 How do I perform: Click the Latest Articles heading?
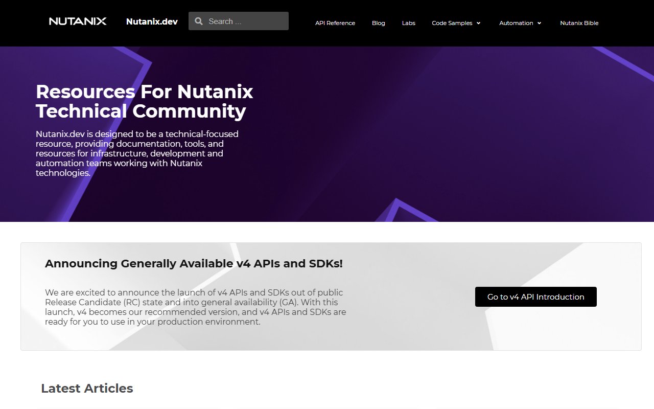[x=87, y=388]
